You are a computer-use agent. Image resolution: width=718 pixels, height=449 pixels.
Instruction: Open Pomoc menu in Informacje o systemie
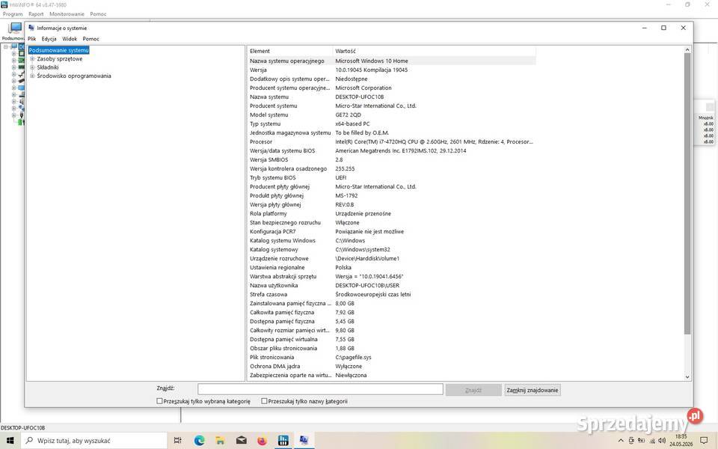(x=90, y=39)
